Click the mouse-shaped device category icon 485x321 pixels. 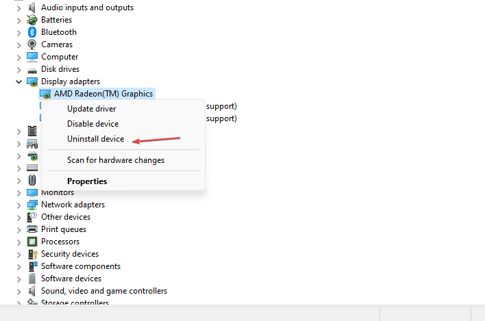[32, 180]
